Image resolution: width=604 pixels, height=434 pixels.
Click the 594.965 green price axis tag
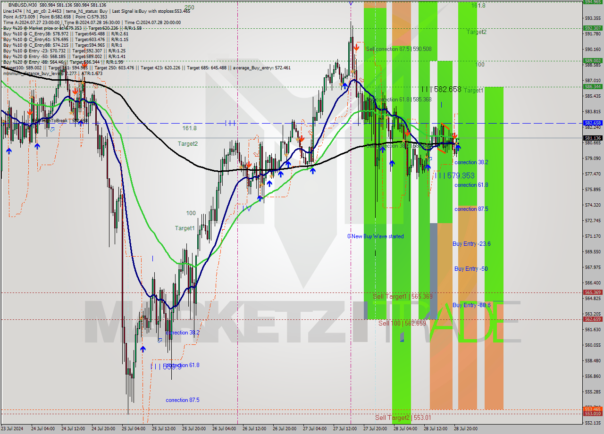pos(593,2)
